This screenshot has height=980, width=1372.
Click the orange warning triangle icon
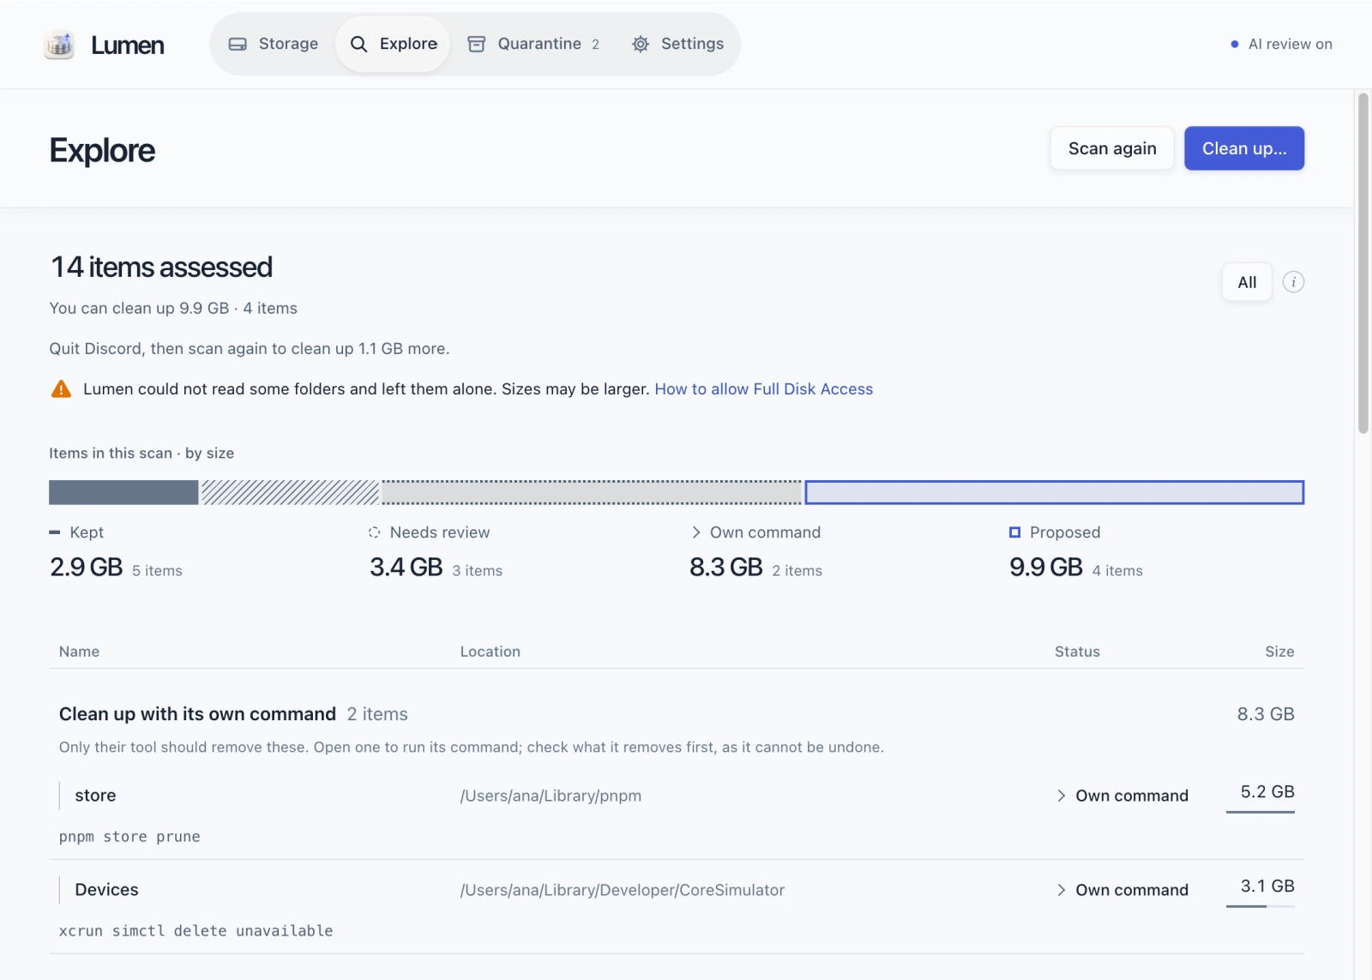tap(61, 389)
